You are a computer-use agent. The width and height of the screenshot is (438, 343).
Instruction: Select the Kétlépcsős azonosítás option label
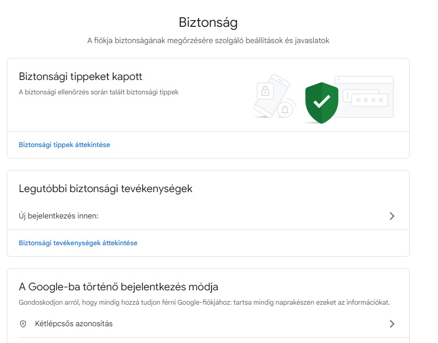(x=74, y=324)
